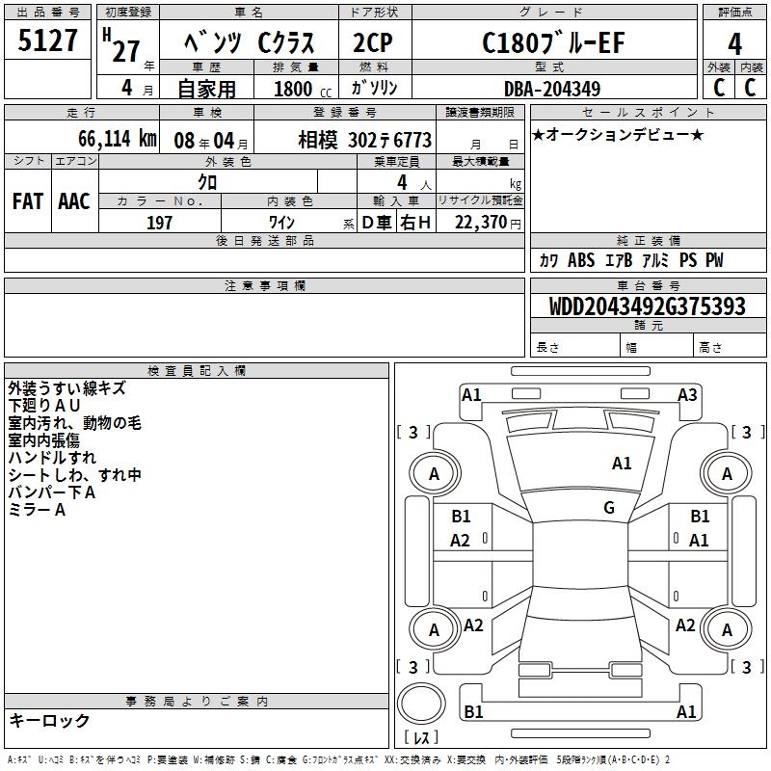The height and width of the screenshot is (771, 771).
Task: Select the A1 mark on the car hood
Action: (622, 464)
